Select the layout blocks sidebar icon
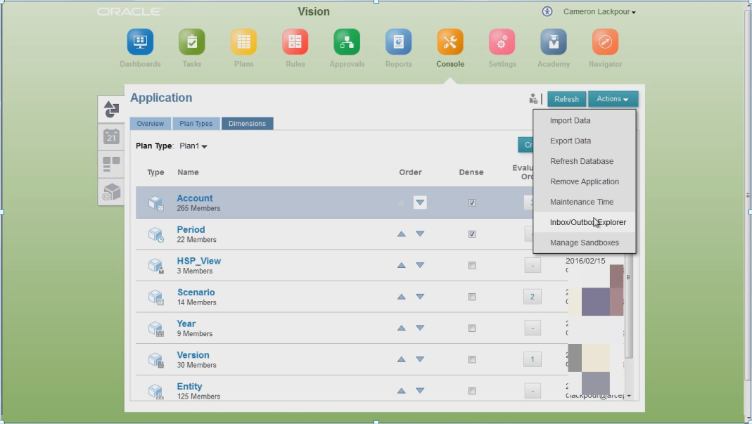 coord(111,165)
